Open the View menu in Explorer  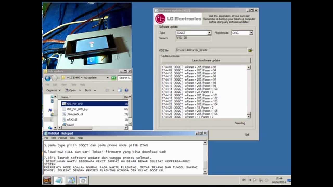pyautogui.click(x=64, y=85)
